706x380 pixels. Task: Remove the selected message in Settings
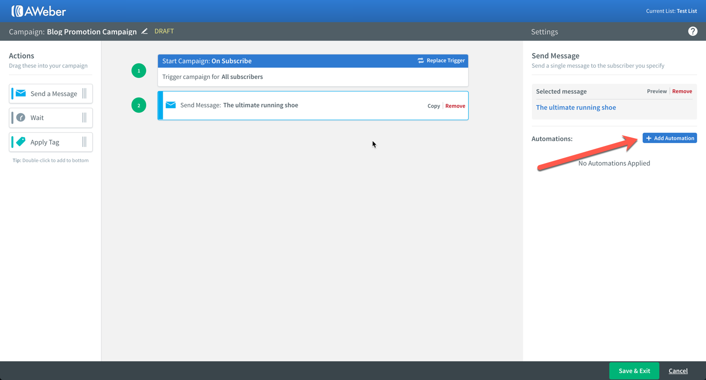click(x=682, y=91)
